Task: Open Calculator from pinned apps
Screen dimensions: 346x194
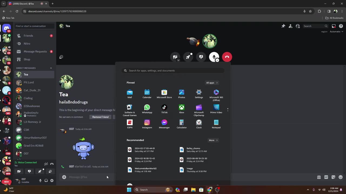Action: pyautogui.click(x=182, y=124)
